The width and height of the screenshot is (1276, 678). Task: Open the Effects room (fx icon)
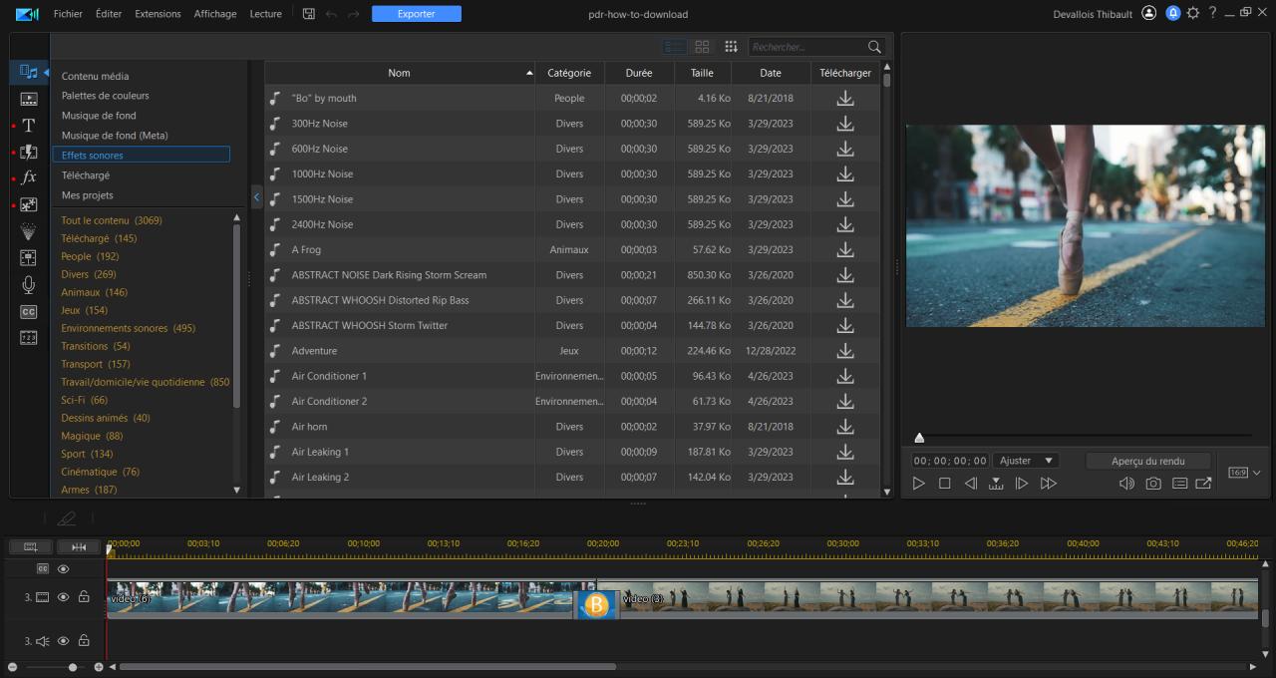tap(29, 177)
